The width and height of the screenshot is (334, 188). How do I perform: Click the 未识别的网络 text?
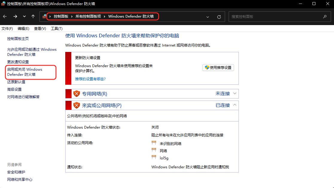[x=171, y=144]
